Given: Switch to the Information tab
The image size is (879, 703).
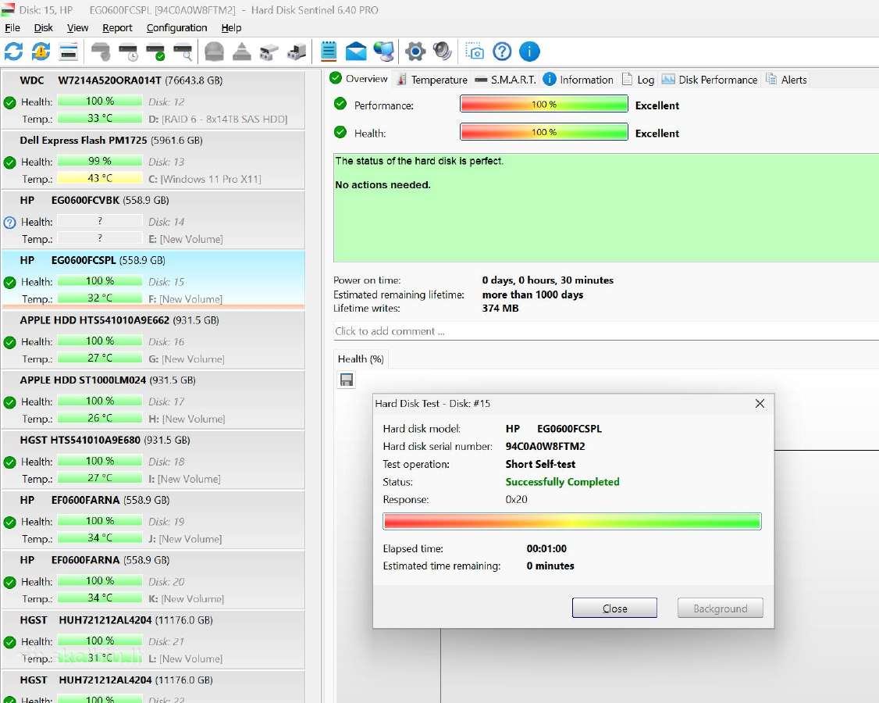Looking at the screenshot, I should pos(578,80).
